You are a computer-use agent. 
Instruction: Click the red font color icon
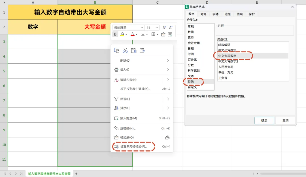point(133,34)
